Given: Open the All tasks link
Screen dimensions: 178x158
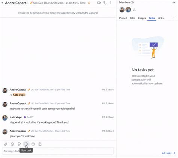Looking at the screenshot, I should (x=169, y=153).
